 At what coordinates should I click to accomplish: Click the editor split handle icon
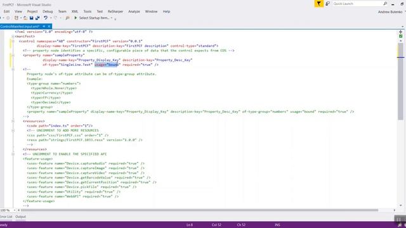point(400,32)
